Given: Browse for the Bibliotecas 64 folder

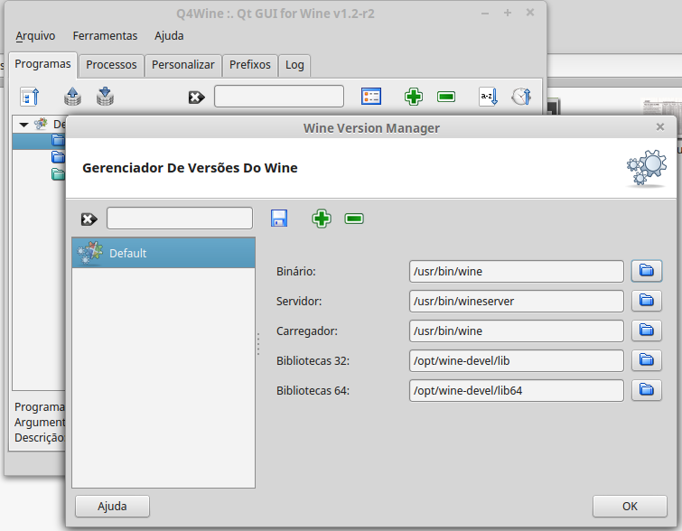Looking at the screenshot, I should point(647,390).
